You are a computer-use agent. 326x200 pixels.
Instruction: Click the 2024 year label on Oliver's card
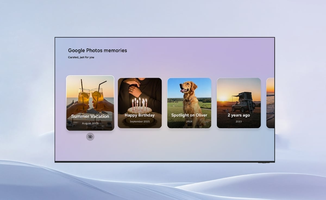point(189,121)
